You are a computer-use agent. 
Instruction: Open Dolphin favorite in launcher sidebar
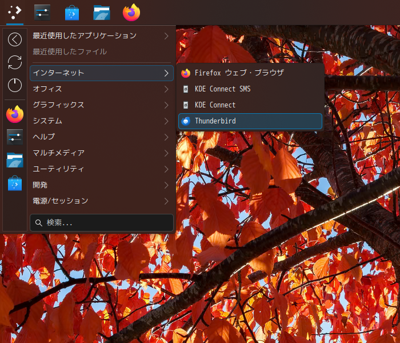15,160
